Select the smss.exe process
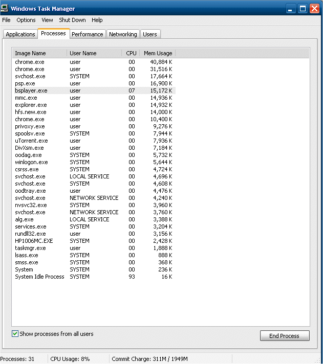 click(94, 262)
